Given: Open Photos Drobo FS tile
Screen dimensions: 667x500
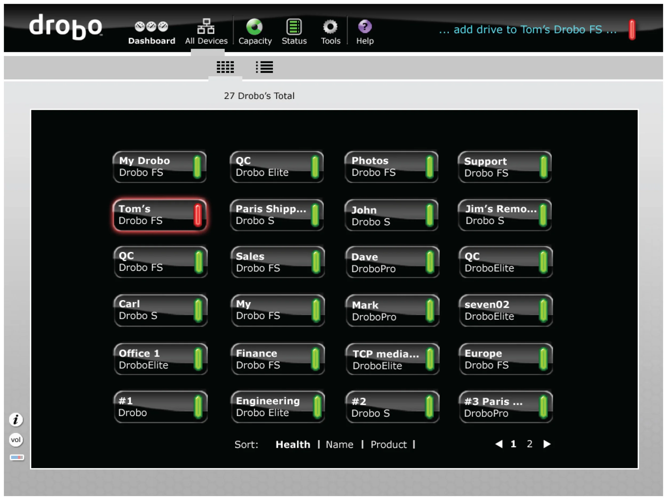Looking at the screenshot, I should click(x=391, y=167).
